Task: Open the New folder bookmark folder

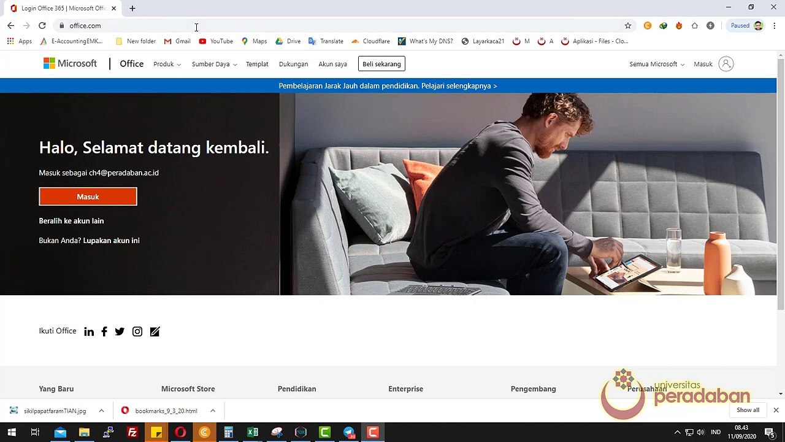Action: click(136, 41)
